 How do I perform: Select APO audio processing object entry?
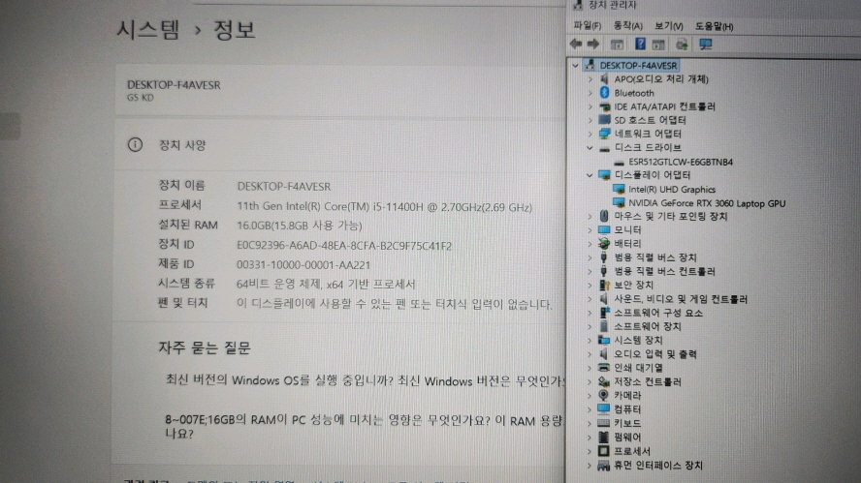pyautogui.click(x=660, y=79)
